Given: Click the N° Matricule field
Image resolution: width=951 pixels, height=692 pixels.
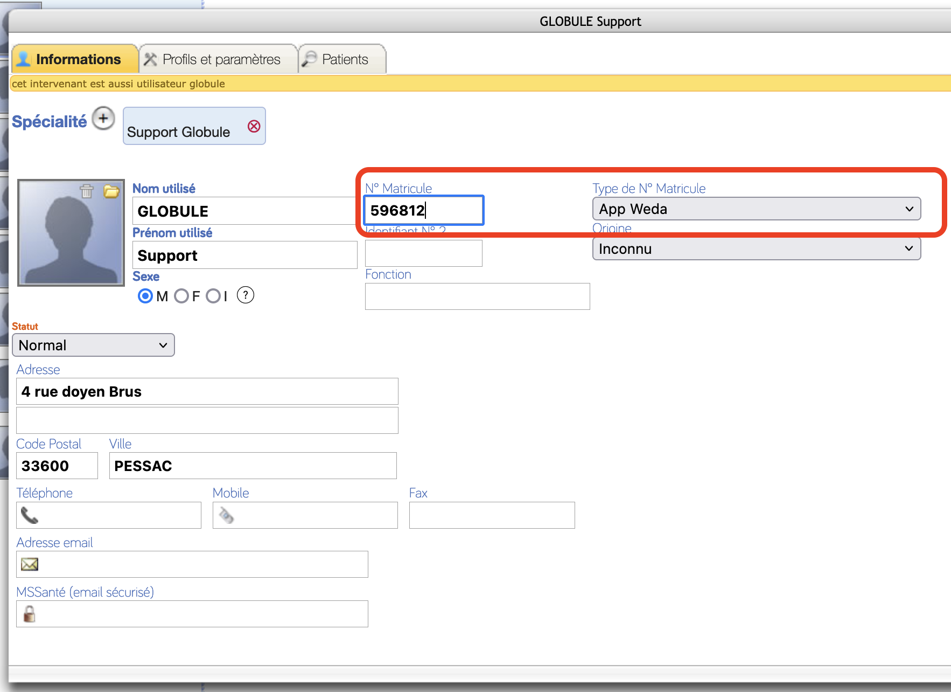Looking at the screenshot, I should click(x=424, y=210).
